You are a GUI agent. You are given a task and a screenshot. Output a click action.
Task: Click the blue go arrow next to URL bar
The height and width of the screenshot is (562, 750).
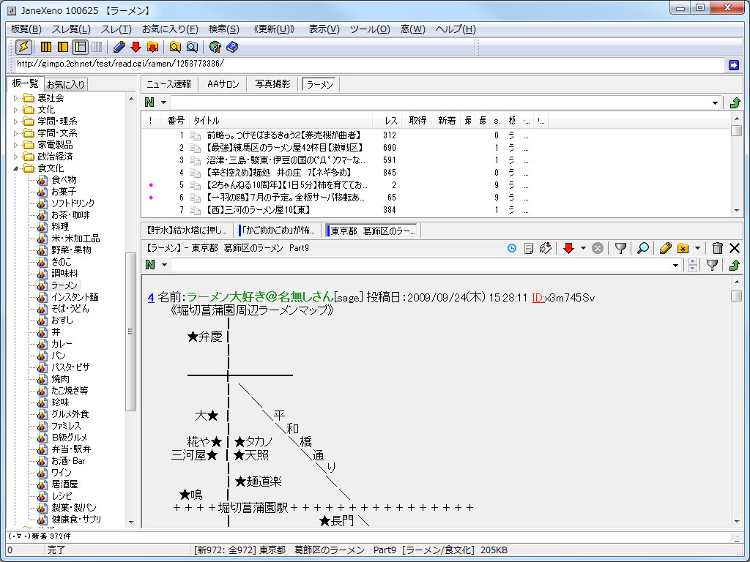click(733, 65)
